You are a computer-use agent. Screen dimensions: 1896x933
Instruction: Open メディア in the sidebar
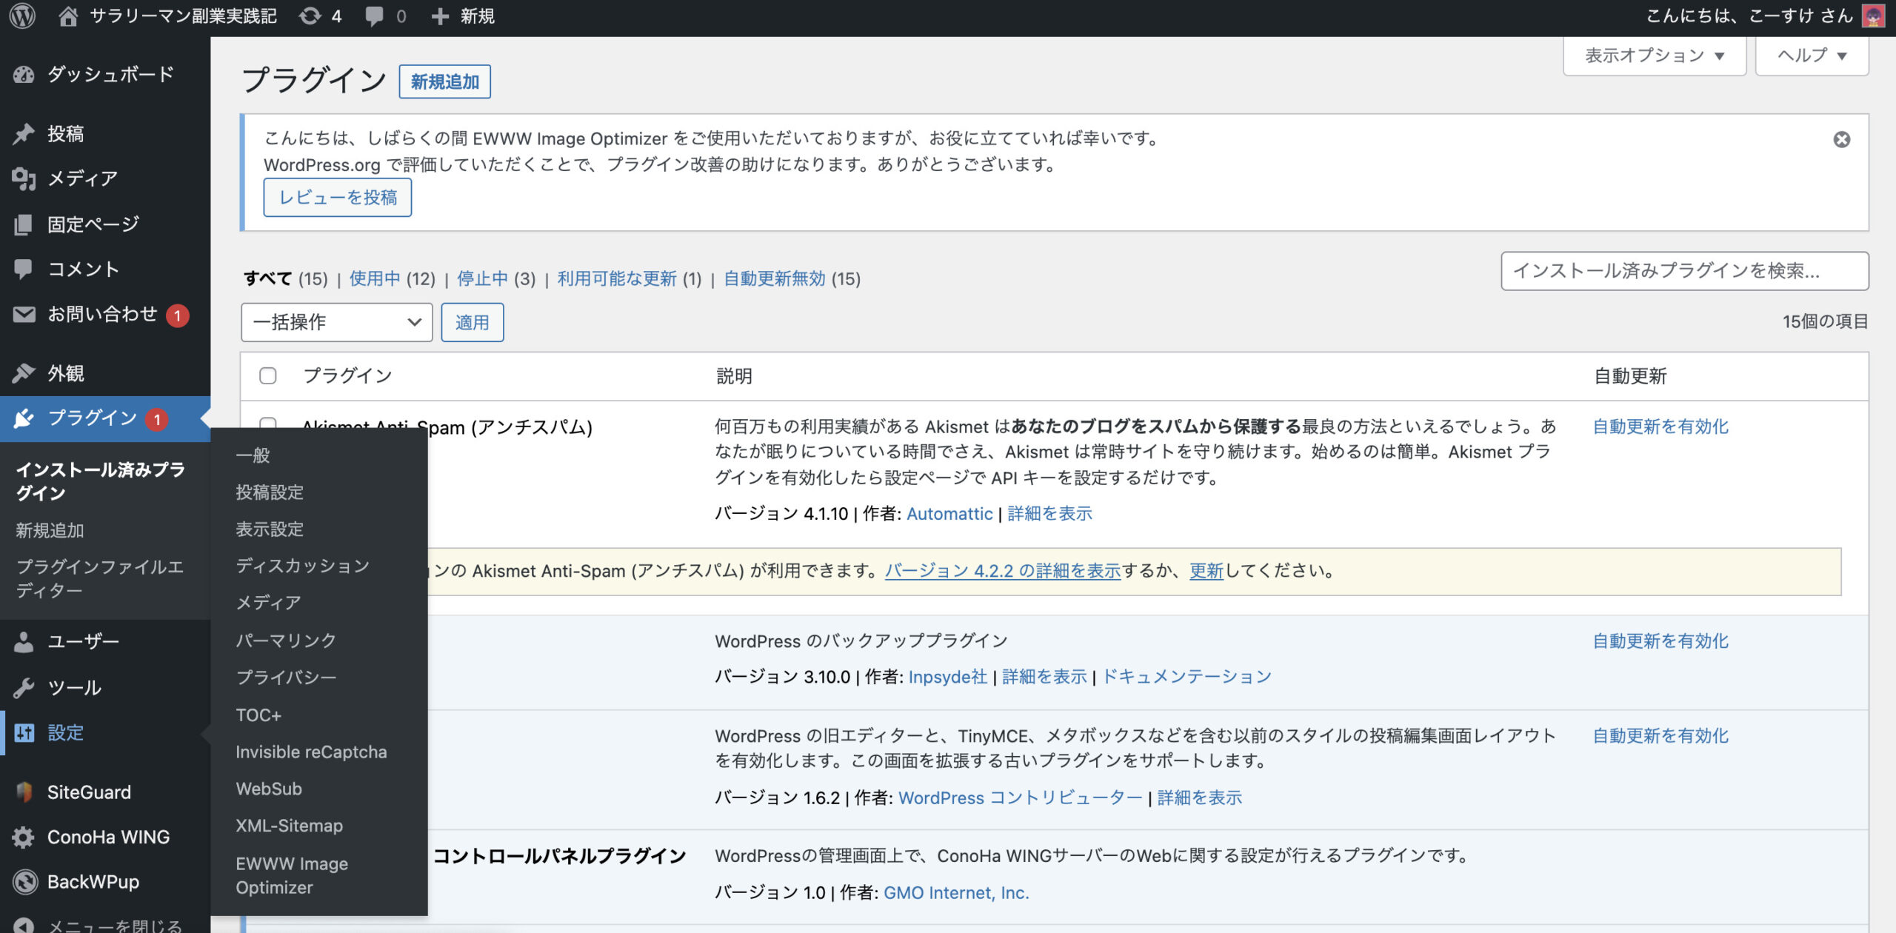pyautogui.click(x=81, y=178)
